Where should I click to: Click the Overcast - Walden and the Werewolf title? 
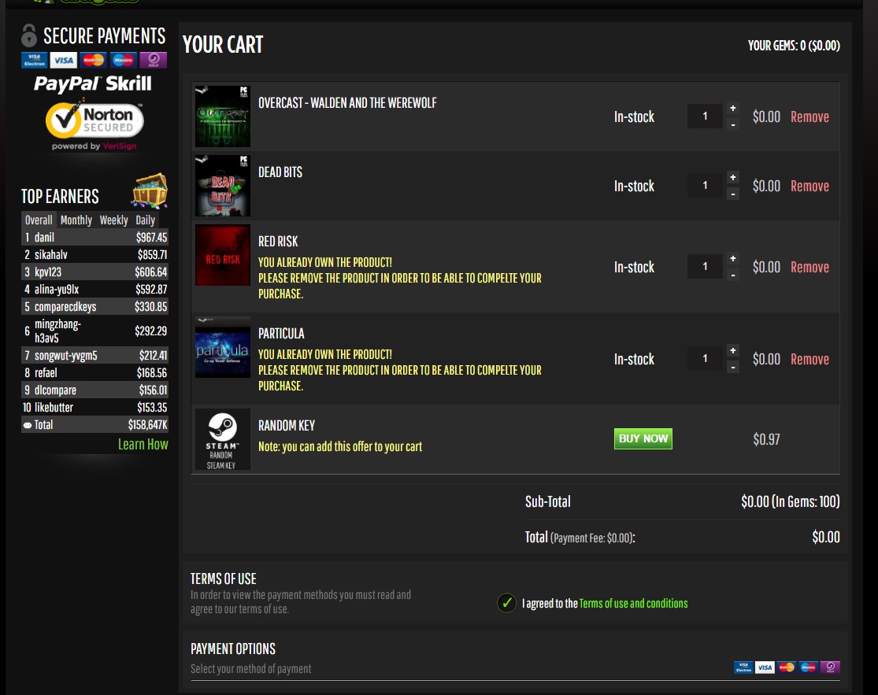pos(347,103)
